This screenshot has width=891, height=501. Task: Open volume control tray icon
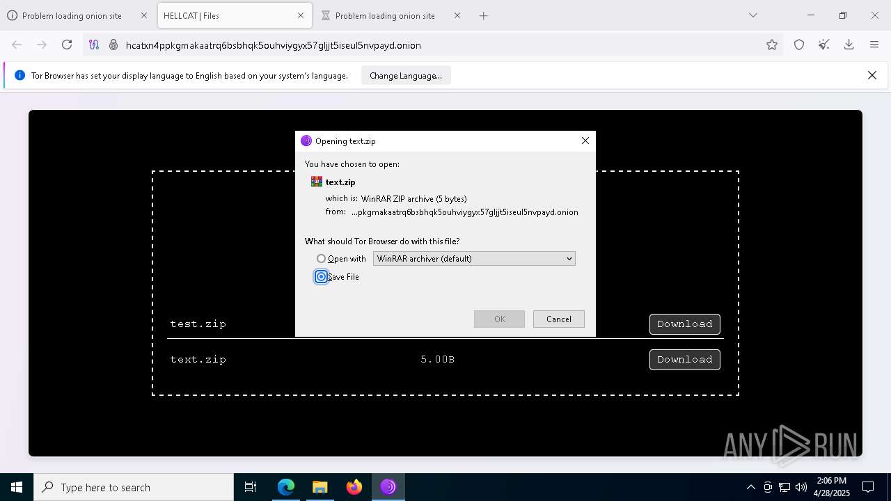point(801,487)
